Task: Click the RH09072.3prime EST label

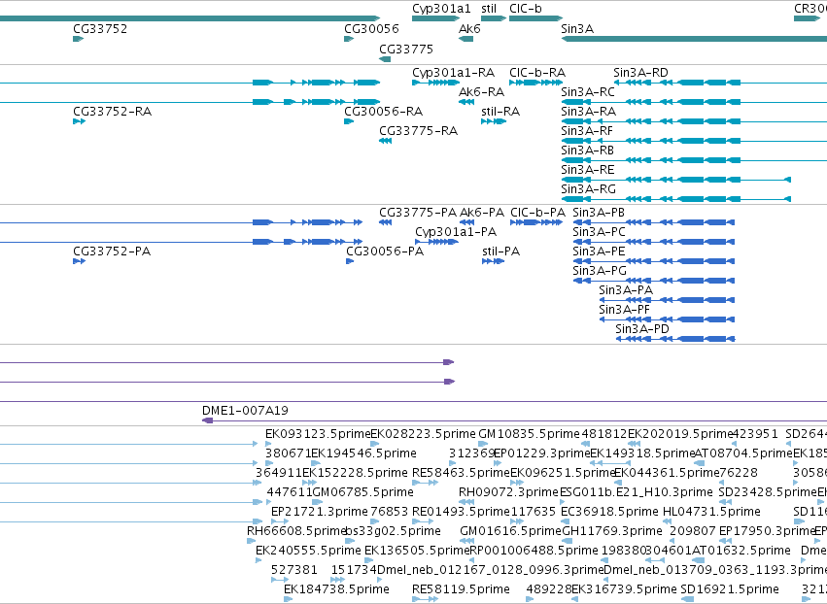Action: pos(508,492)
